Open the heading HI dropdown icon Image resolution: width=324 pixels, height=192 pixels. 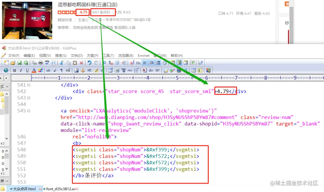[68, 70]
